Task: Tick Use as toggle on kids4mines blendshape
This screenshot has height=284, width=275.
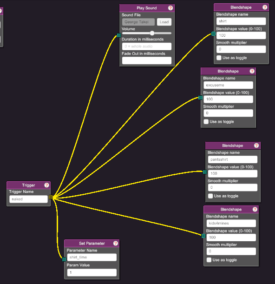Action: (x=209, y=260)
